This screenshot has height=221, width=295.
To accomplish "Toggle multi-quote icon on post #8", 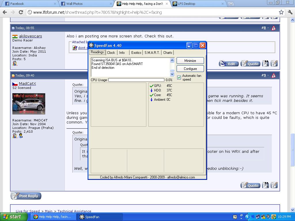I will [x=265, y=64].
